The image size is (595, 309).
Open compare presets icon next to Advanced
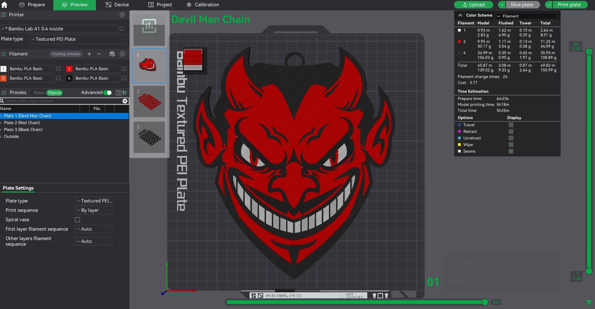click(x=125, y=93)
